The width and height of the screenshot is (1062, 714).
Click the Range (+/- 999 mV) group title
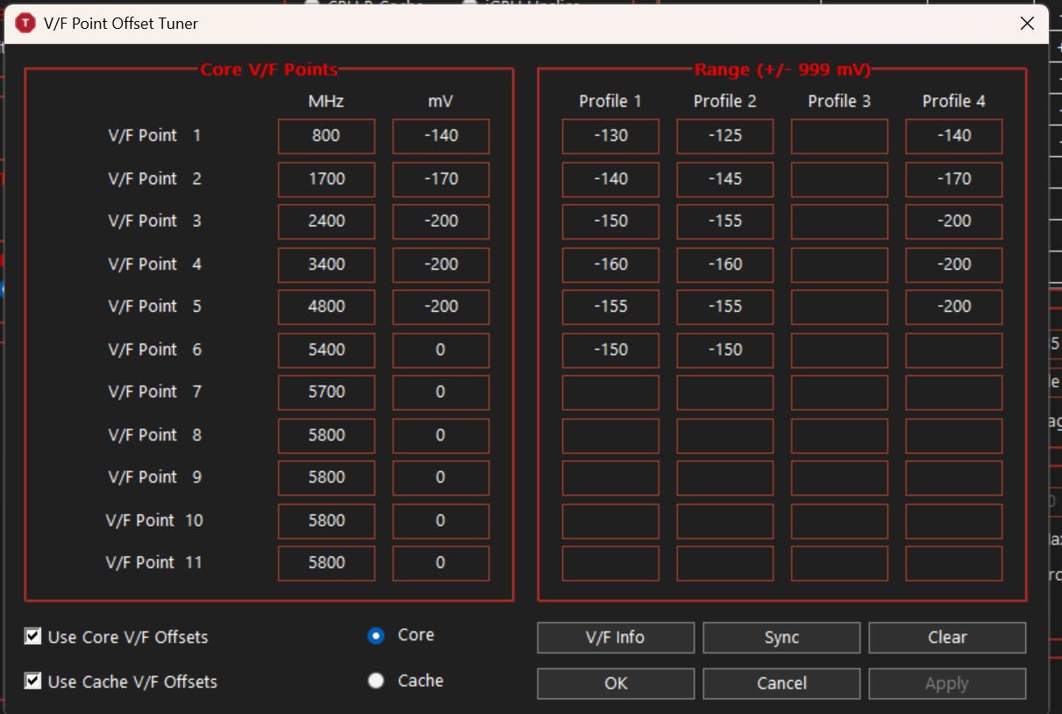782,69
